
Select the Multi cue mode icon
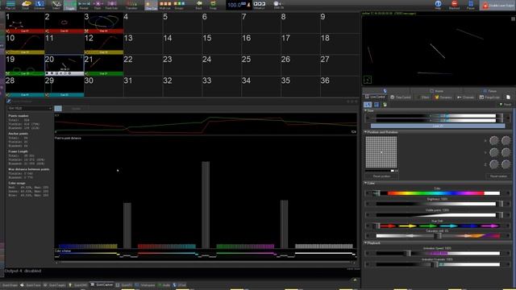click(x=164, y=5)
